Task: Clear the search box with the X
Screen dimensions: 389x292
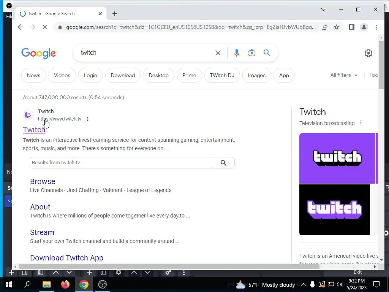Action: [x=218, y=52]
